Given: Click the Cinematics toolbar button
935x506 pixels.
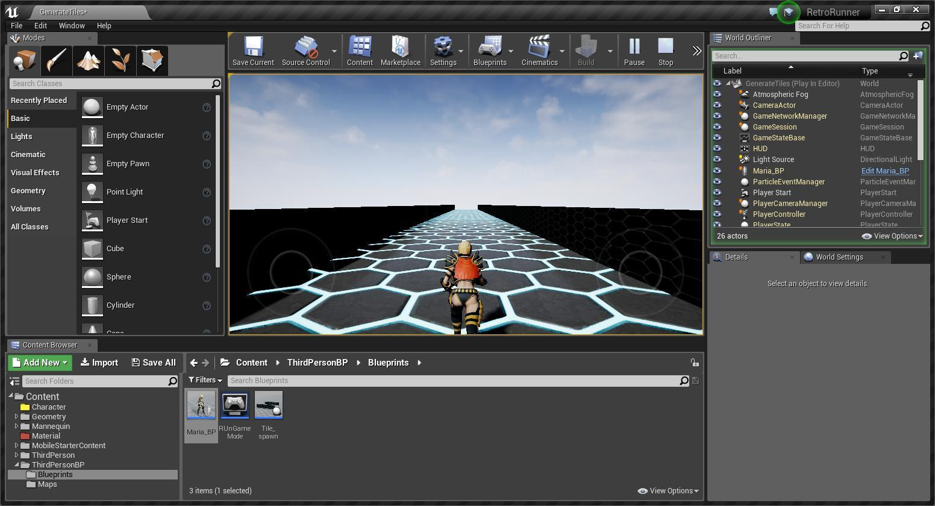Looking at the screenshot, I should coord(539,51).
